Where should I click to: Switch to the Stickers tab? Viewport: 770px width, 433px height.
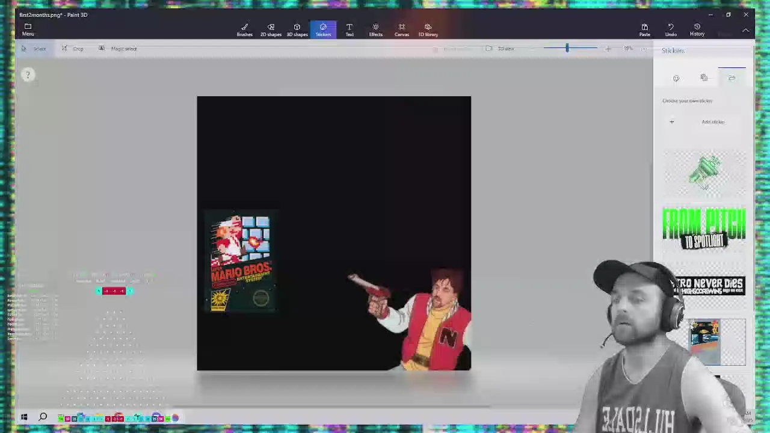pyautogui.click(x=323, y=29)
